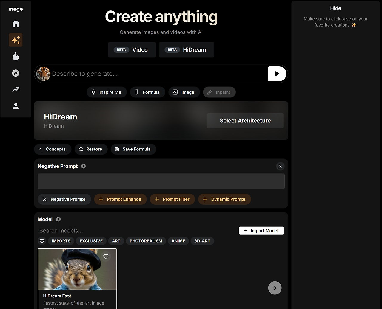Screen dimensions: 382x309
Task: Focus the Describe to generate field
Action: point(159,74)
